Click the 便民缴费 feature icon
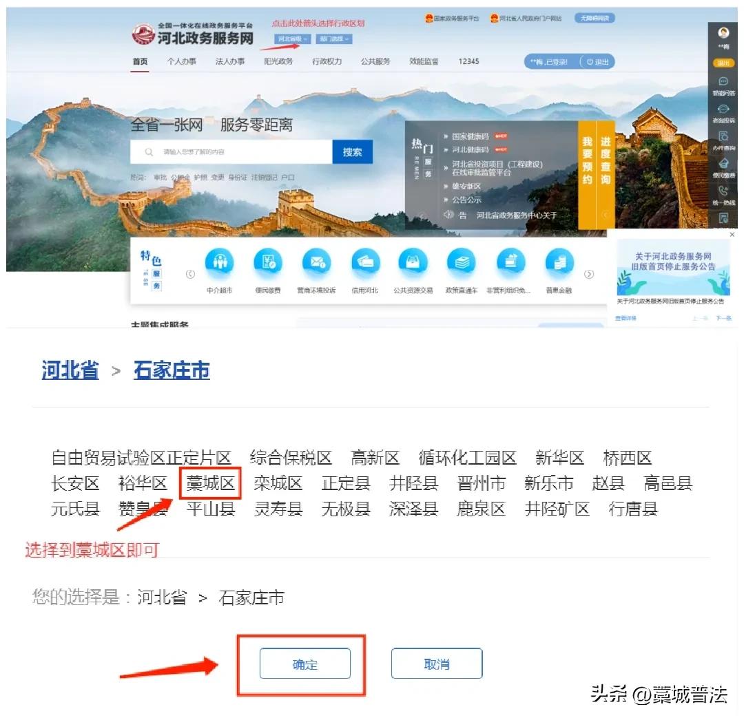This screenshot has width=744, height=720. point(268,262)
